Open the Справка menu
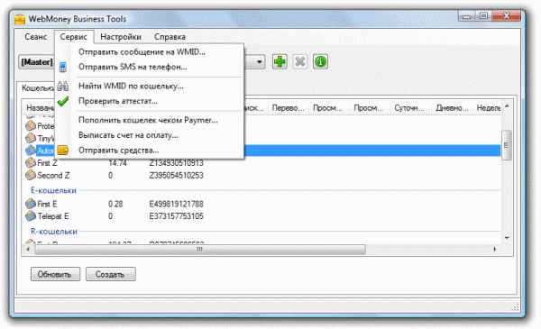The height and width of the screenshot is (329, 541). click(x=170, y=37)
